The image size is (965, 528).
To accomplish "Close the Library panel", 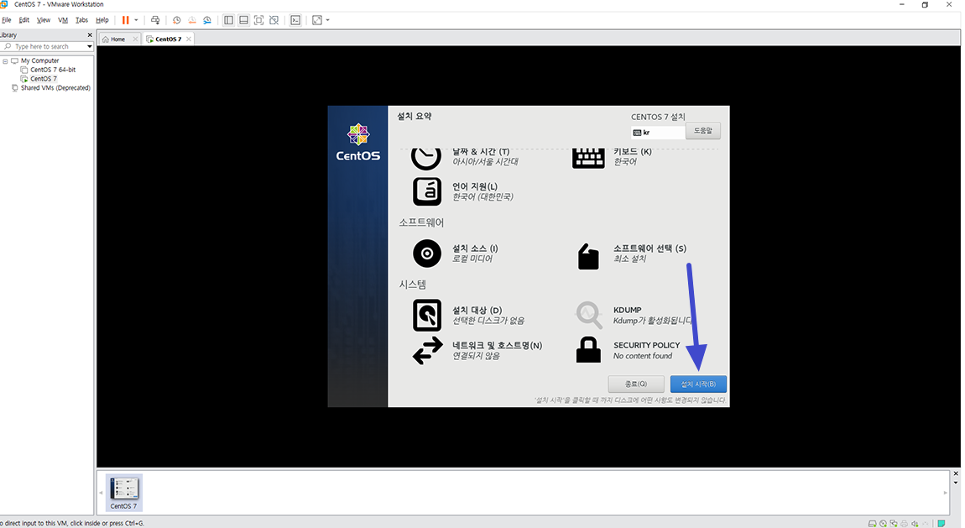I will (90, 35).
